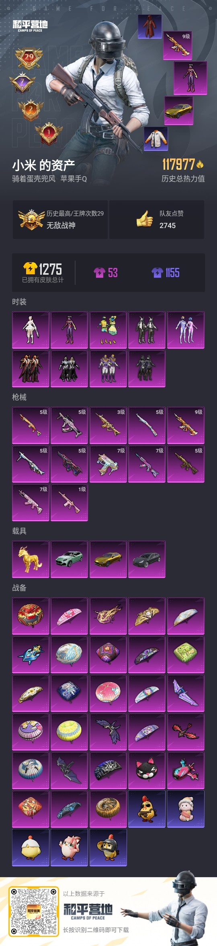Click the rank badge numbered 29

(x=29, y=58)
